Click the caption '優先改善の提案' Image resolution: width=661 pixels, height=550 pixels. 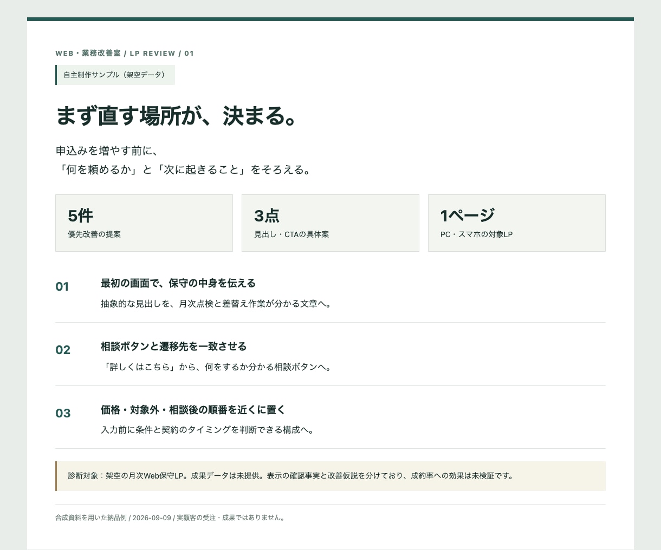(x=94, y=234)
